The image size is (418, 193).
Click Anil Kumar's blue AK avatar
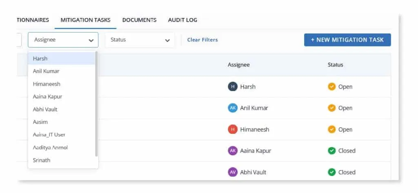[x=232, y=108]
